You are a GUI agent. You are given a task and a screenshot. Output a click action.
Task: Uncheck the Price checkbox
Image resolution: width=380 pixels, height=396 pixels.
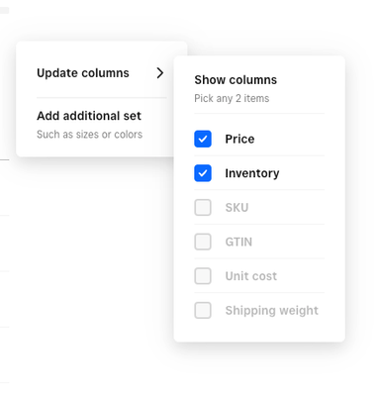(203, 139)
